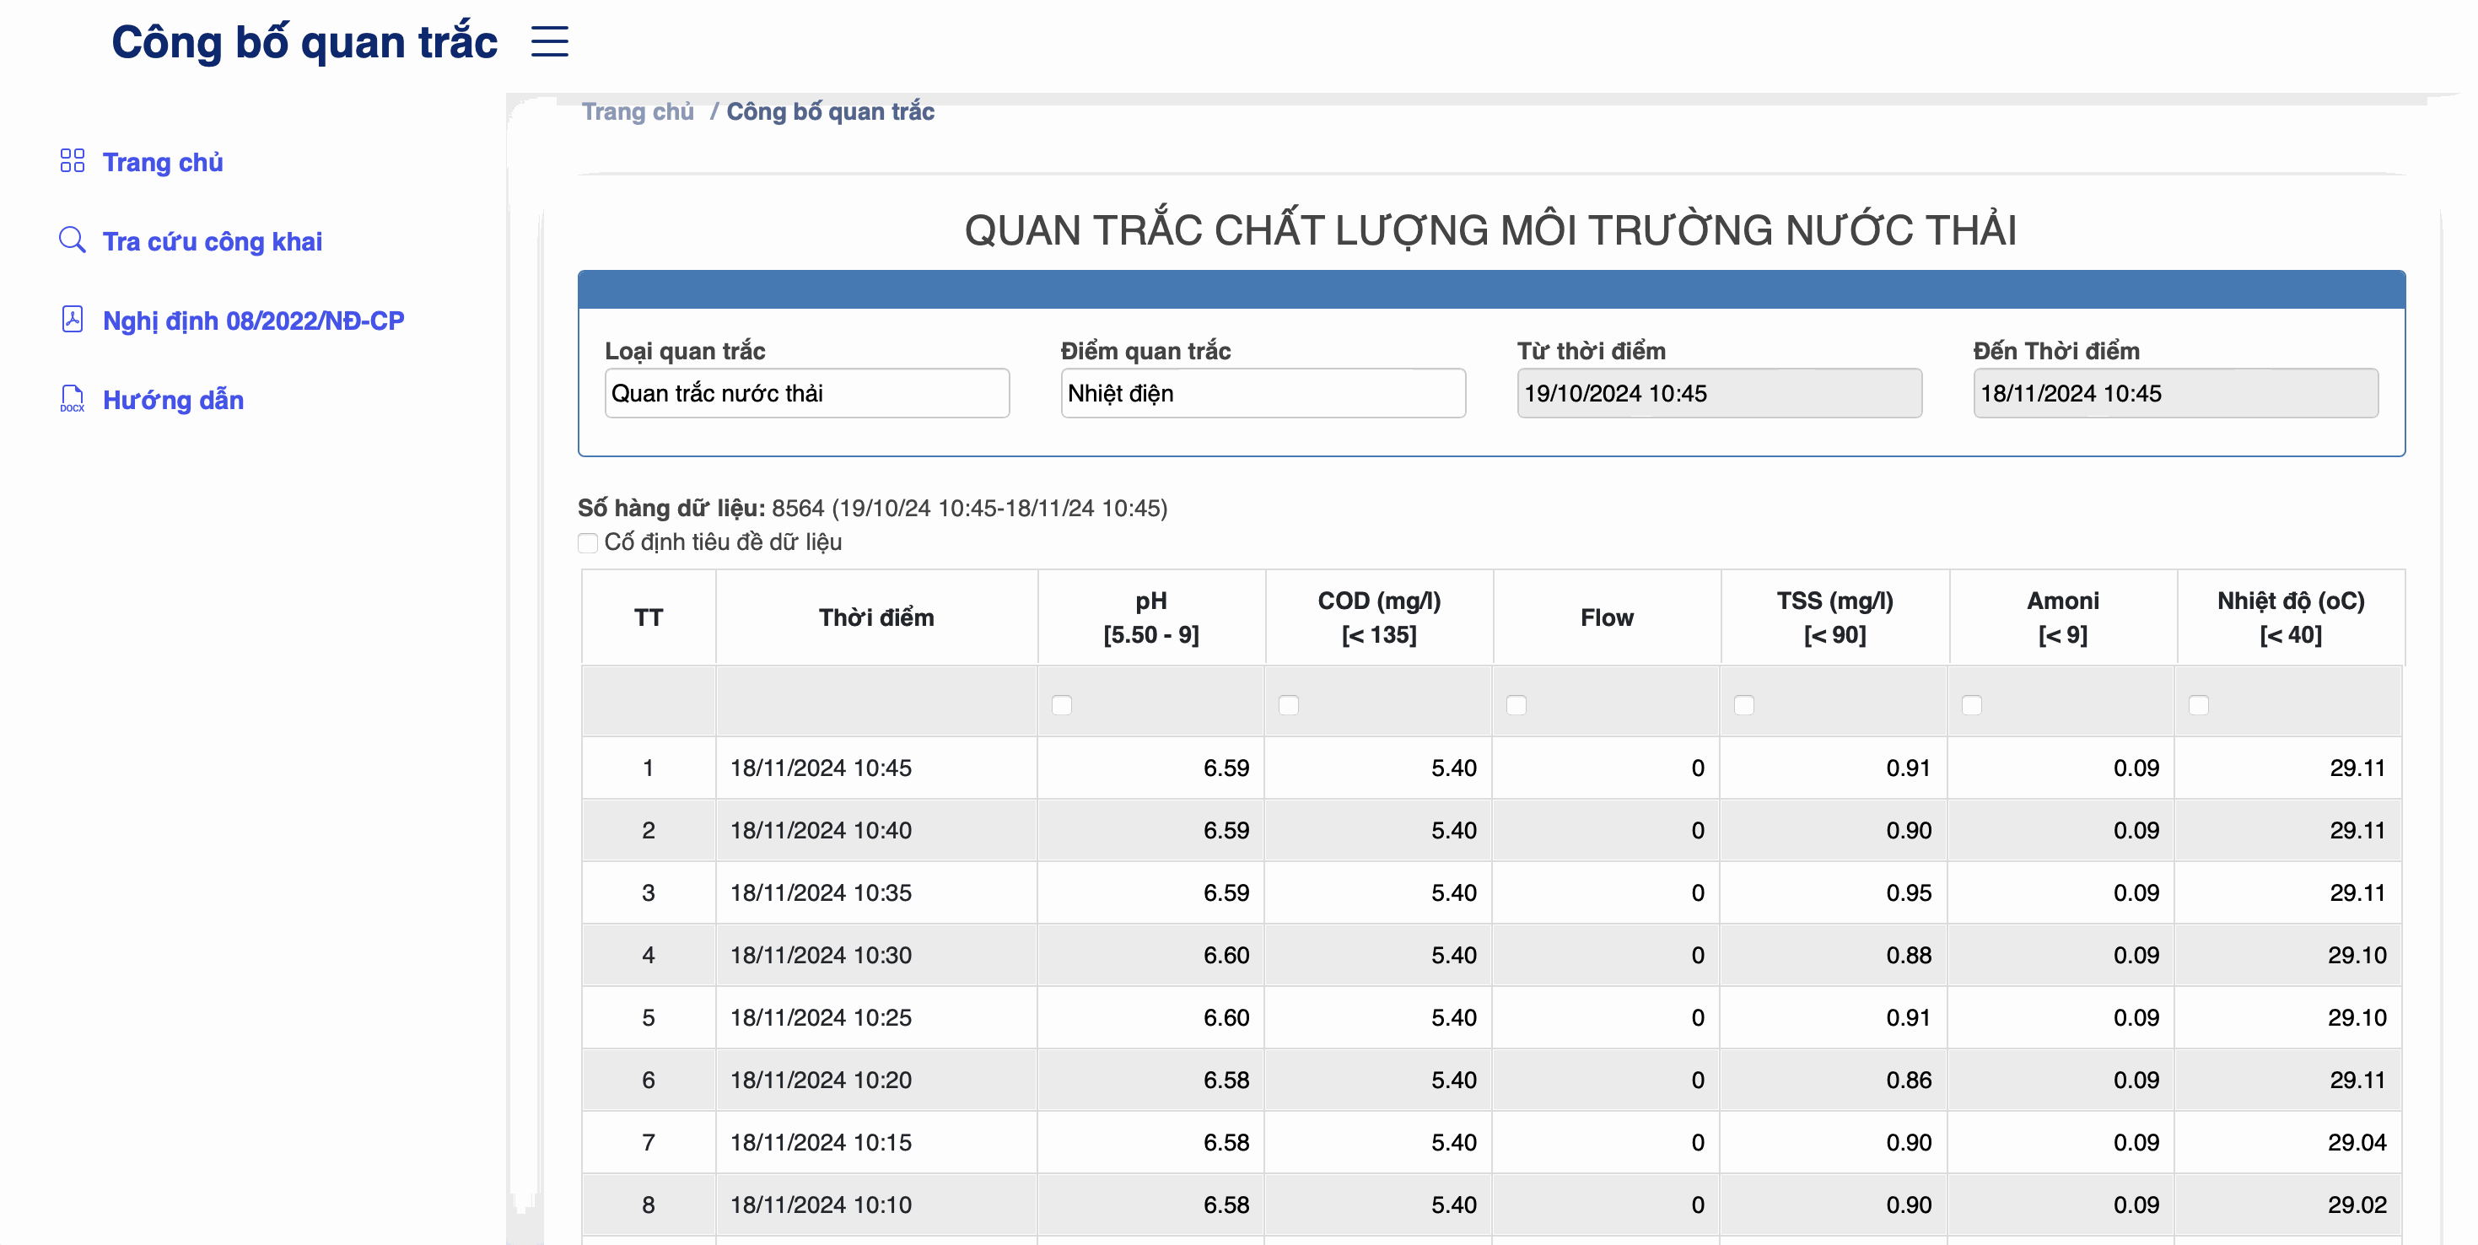Click TSS value 0.88 in row 4
The height and width of the screenshot is (1245, 2478).
[x=1908, y=956]
